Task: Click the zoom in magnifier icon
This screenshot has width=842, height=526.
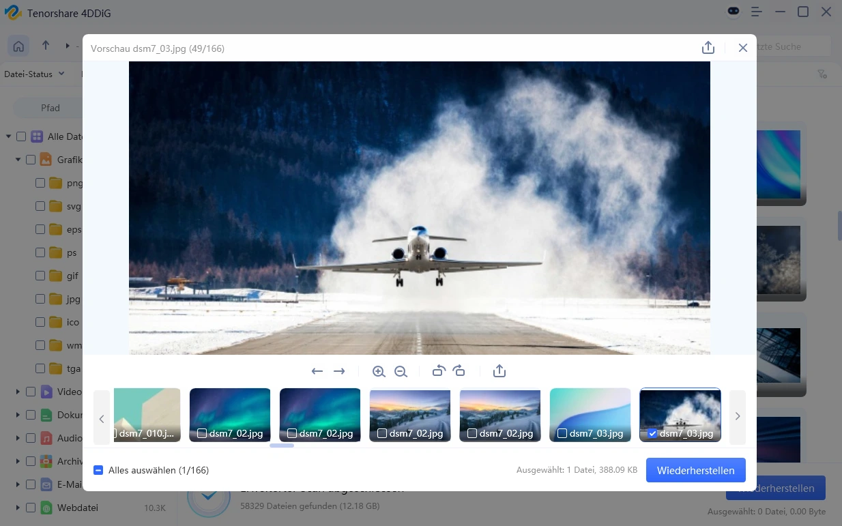Action: point(379,371)
